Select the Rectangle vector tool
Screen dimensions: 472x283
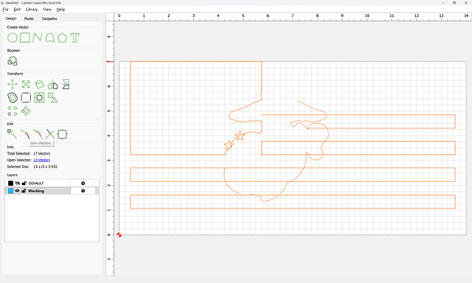[x=25, y=38]
